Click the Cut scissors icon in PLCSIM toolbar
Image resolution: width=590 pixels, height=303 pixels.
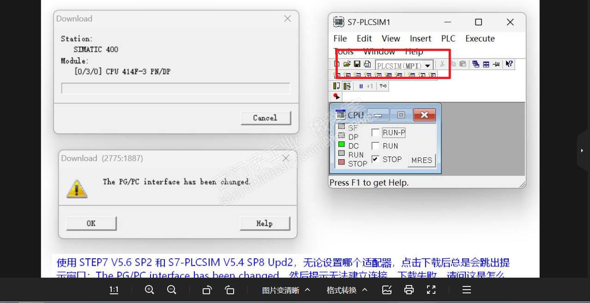click(x=442, y=64)
